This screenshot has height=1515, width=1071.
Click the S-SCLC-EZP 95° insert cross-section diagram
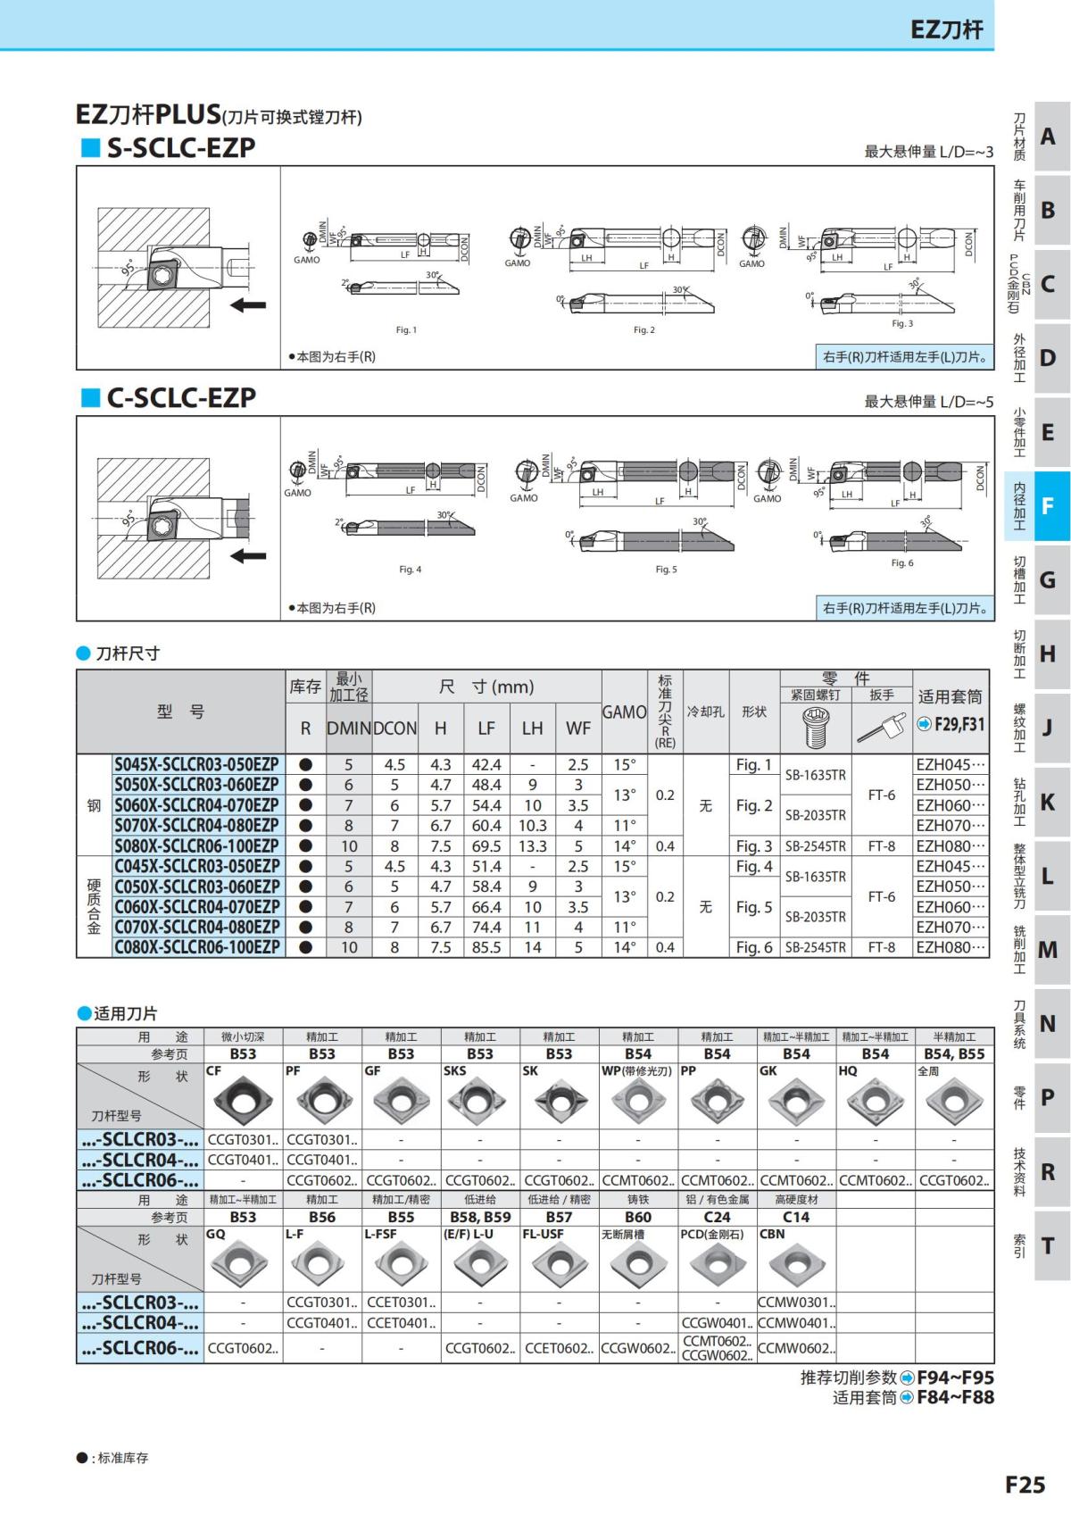(178, 267)
